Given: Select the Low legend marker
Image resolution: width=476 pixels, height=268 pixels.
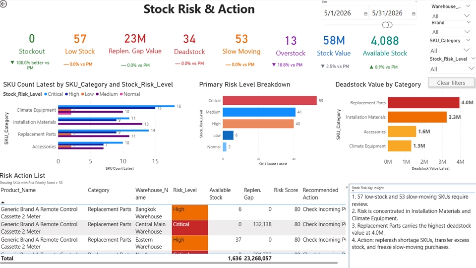Looking at the screenshot, I should (x=83, y=94).
